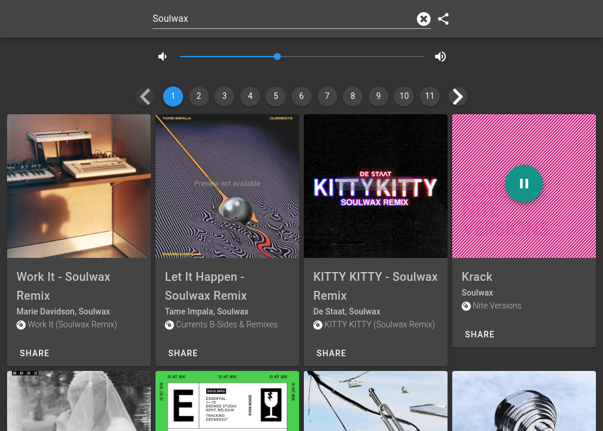The height and width of the screenshot is (431, 603).
Task: Clear the Soulwax search text
Action: tap(423, 19)
